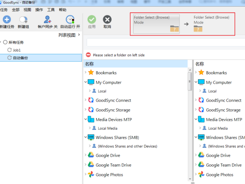Select the 自动备份 task

[x=41, y=58]
